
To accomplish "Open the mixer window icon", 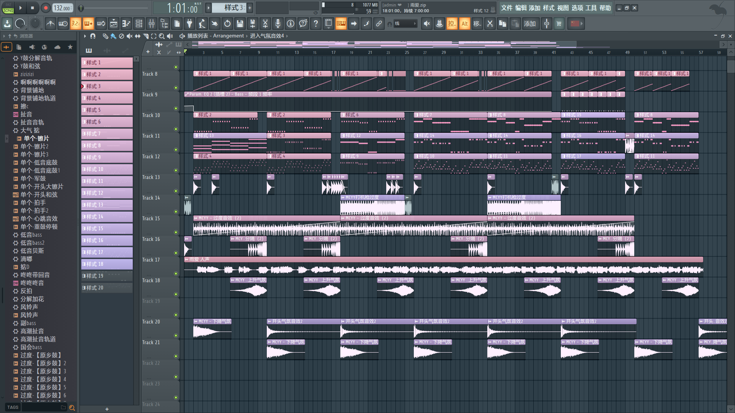I will [152, 24].
